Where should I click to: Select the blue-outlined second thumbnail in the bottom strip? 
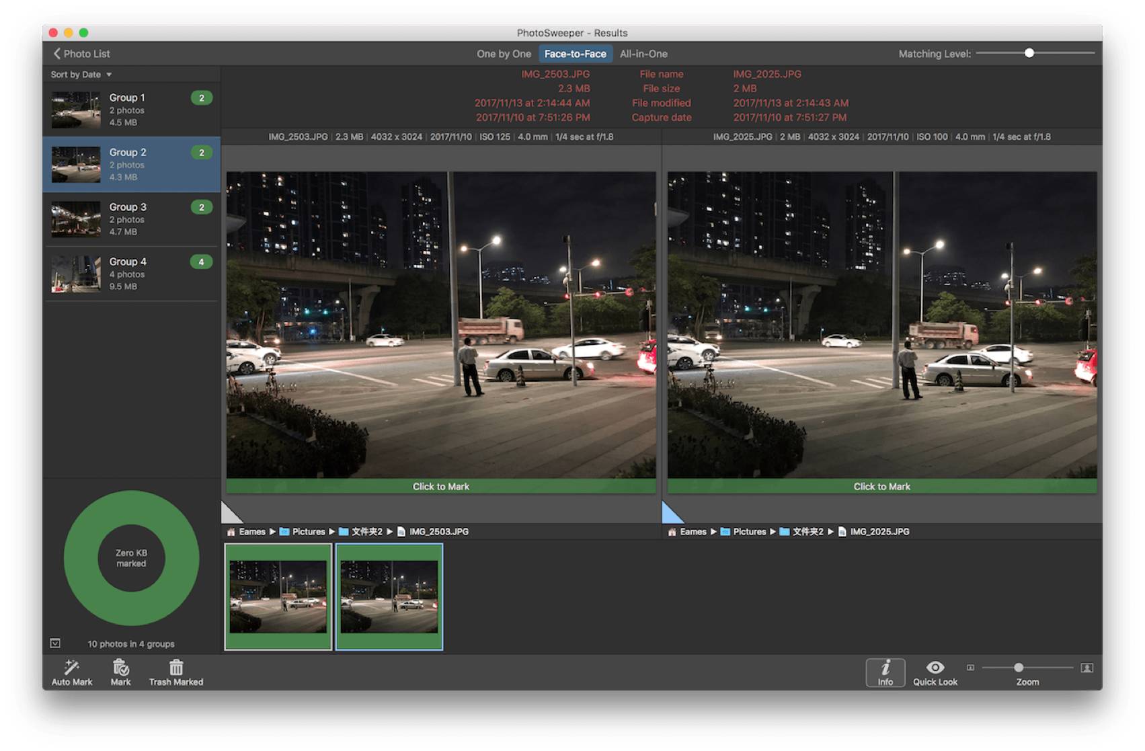click(x=389, y=597)
